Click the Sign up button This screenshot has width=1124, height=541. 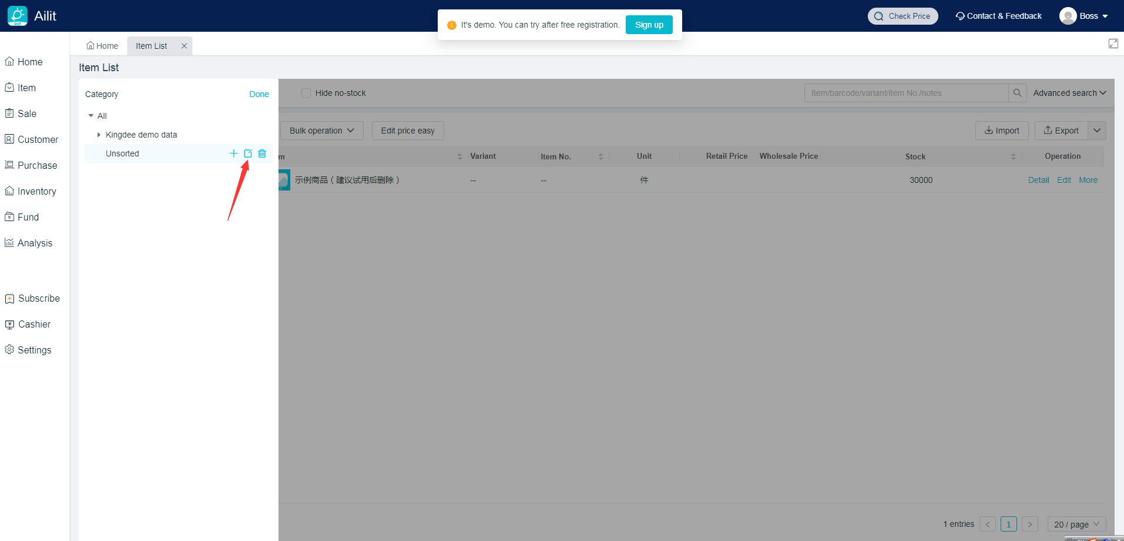pos(649,25)
